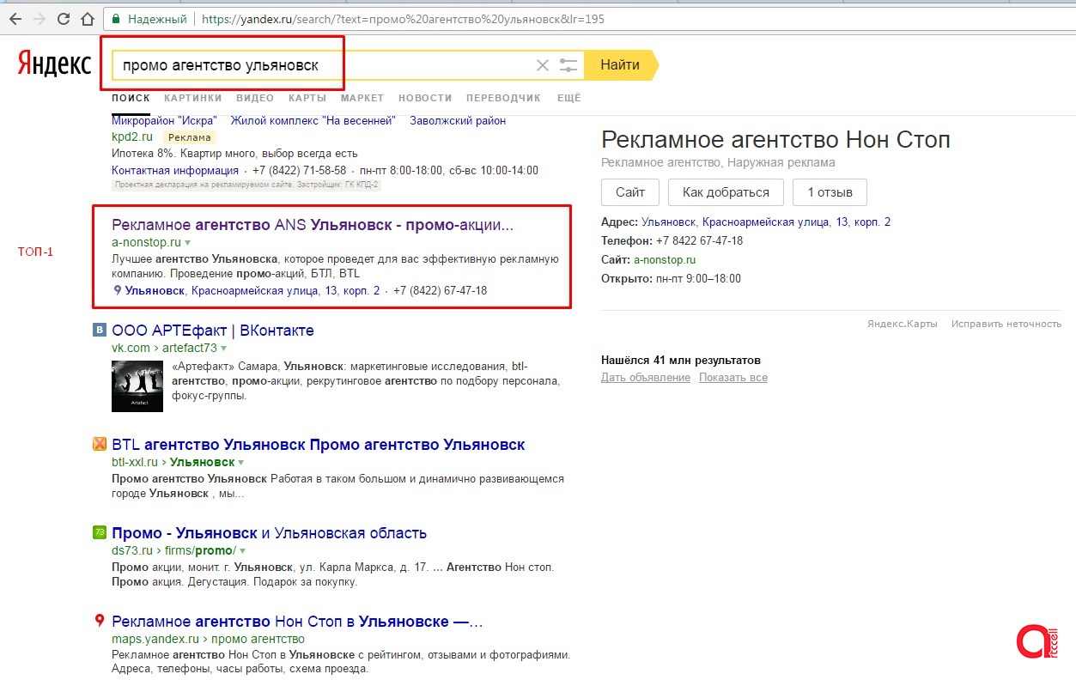Open ООО АРТЕфакт ВКонтакте result
The image size is (1076, 680).
pyautogui.click(x=213, y=331)
